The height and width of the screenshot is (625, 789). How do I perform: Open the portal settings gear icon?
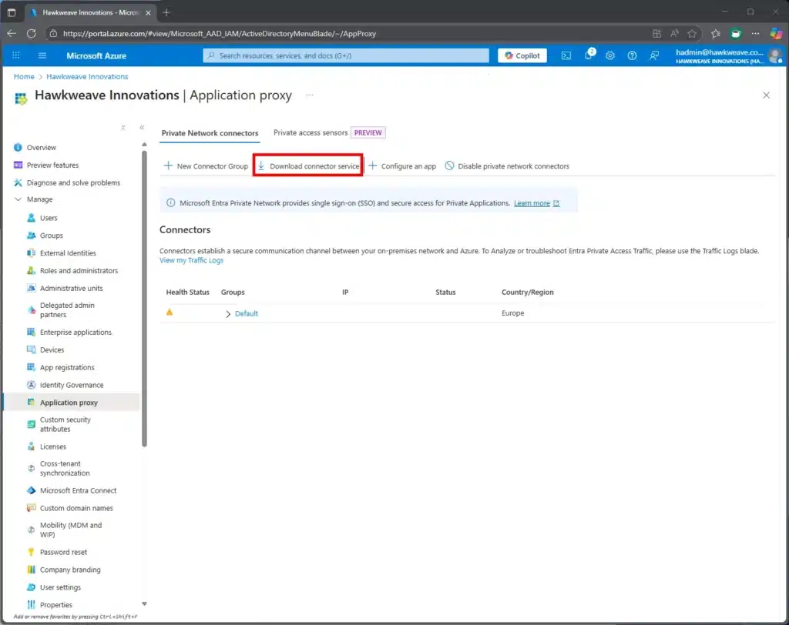pos(610,55)
